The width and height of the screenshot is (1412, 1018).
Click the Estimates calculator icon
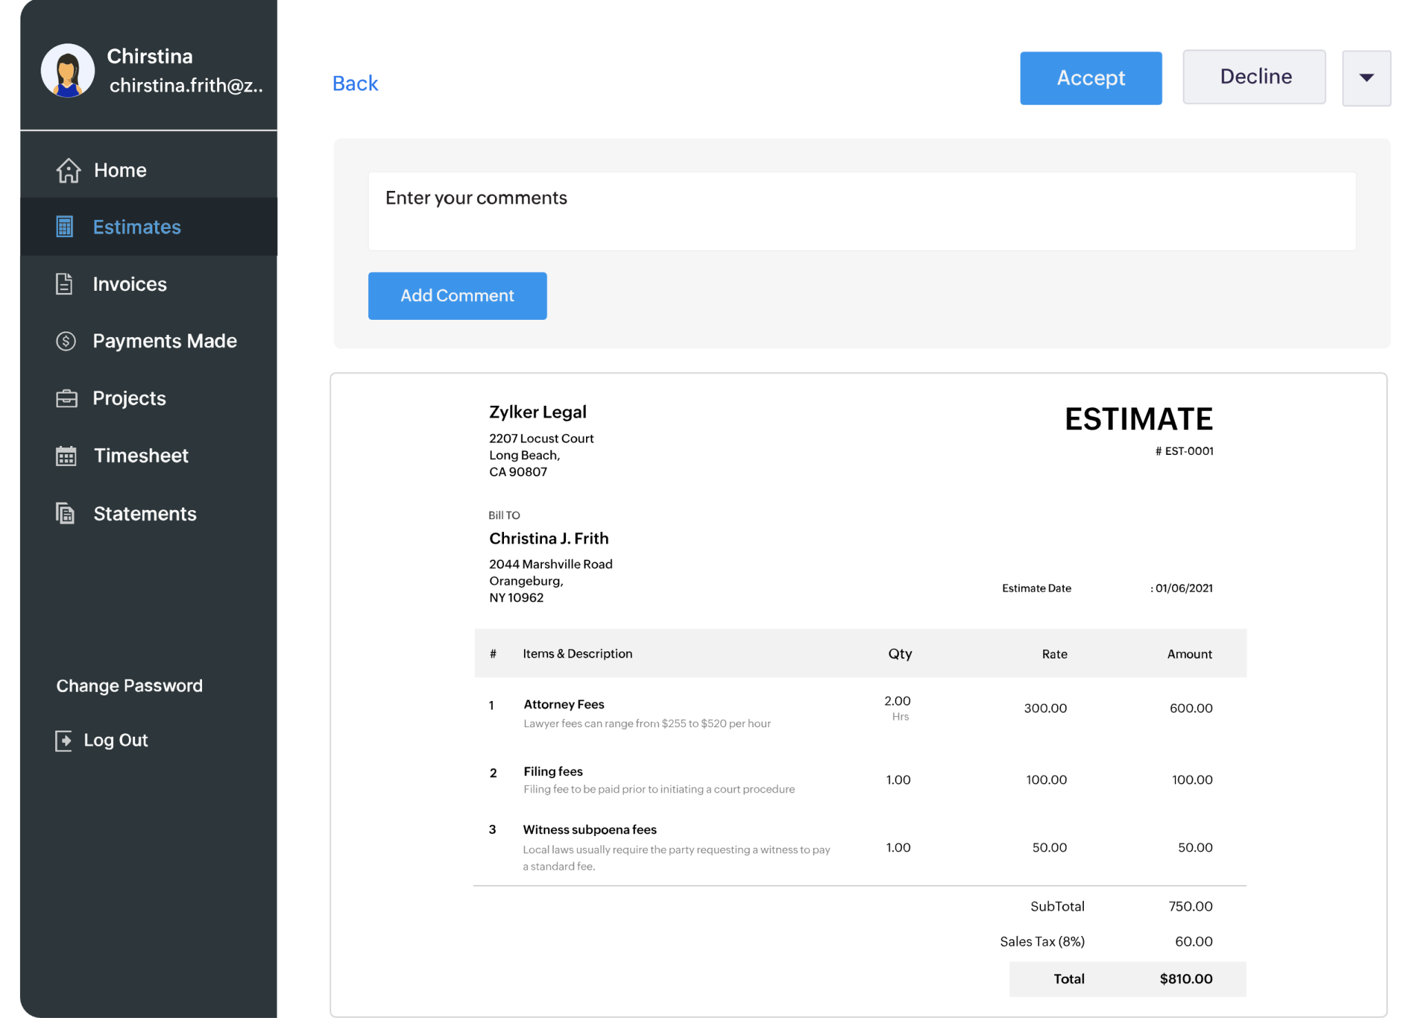(64, 226)
